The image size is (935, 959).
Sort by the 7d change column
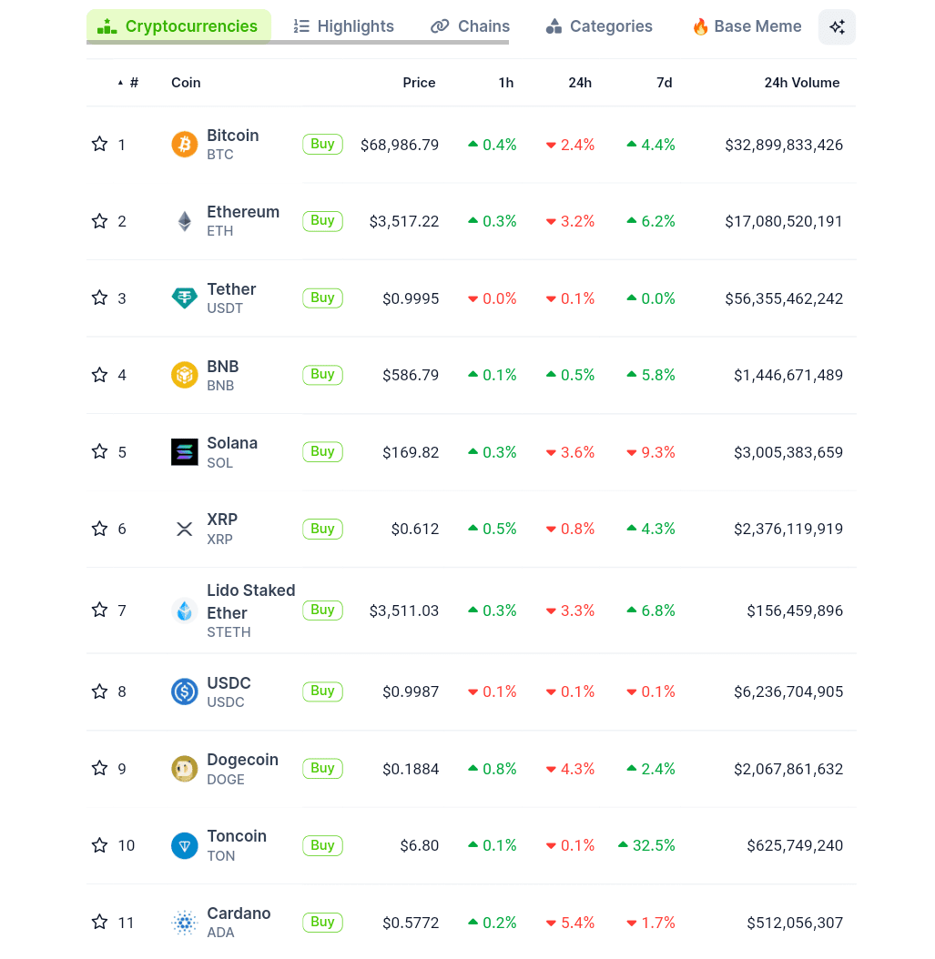click(x=664, y=83)
